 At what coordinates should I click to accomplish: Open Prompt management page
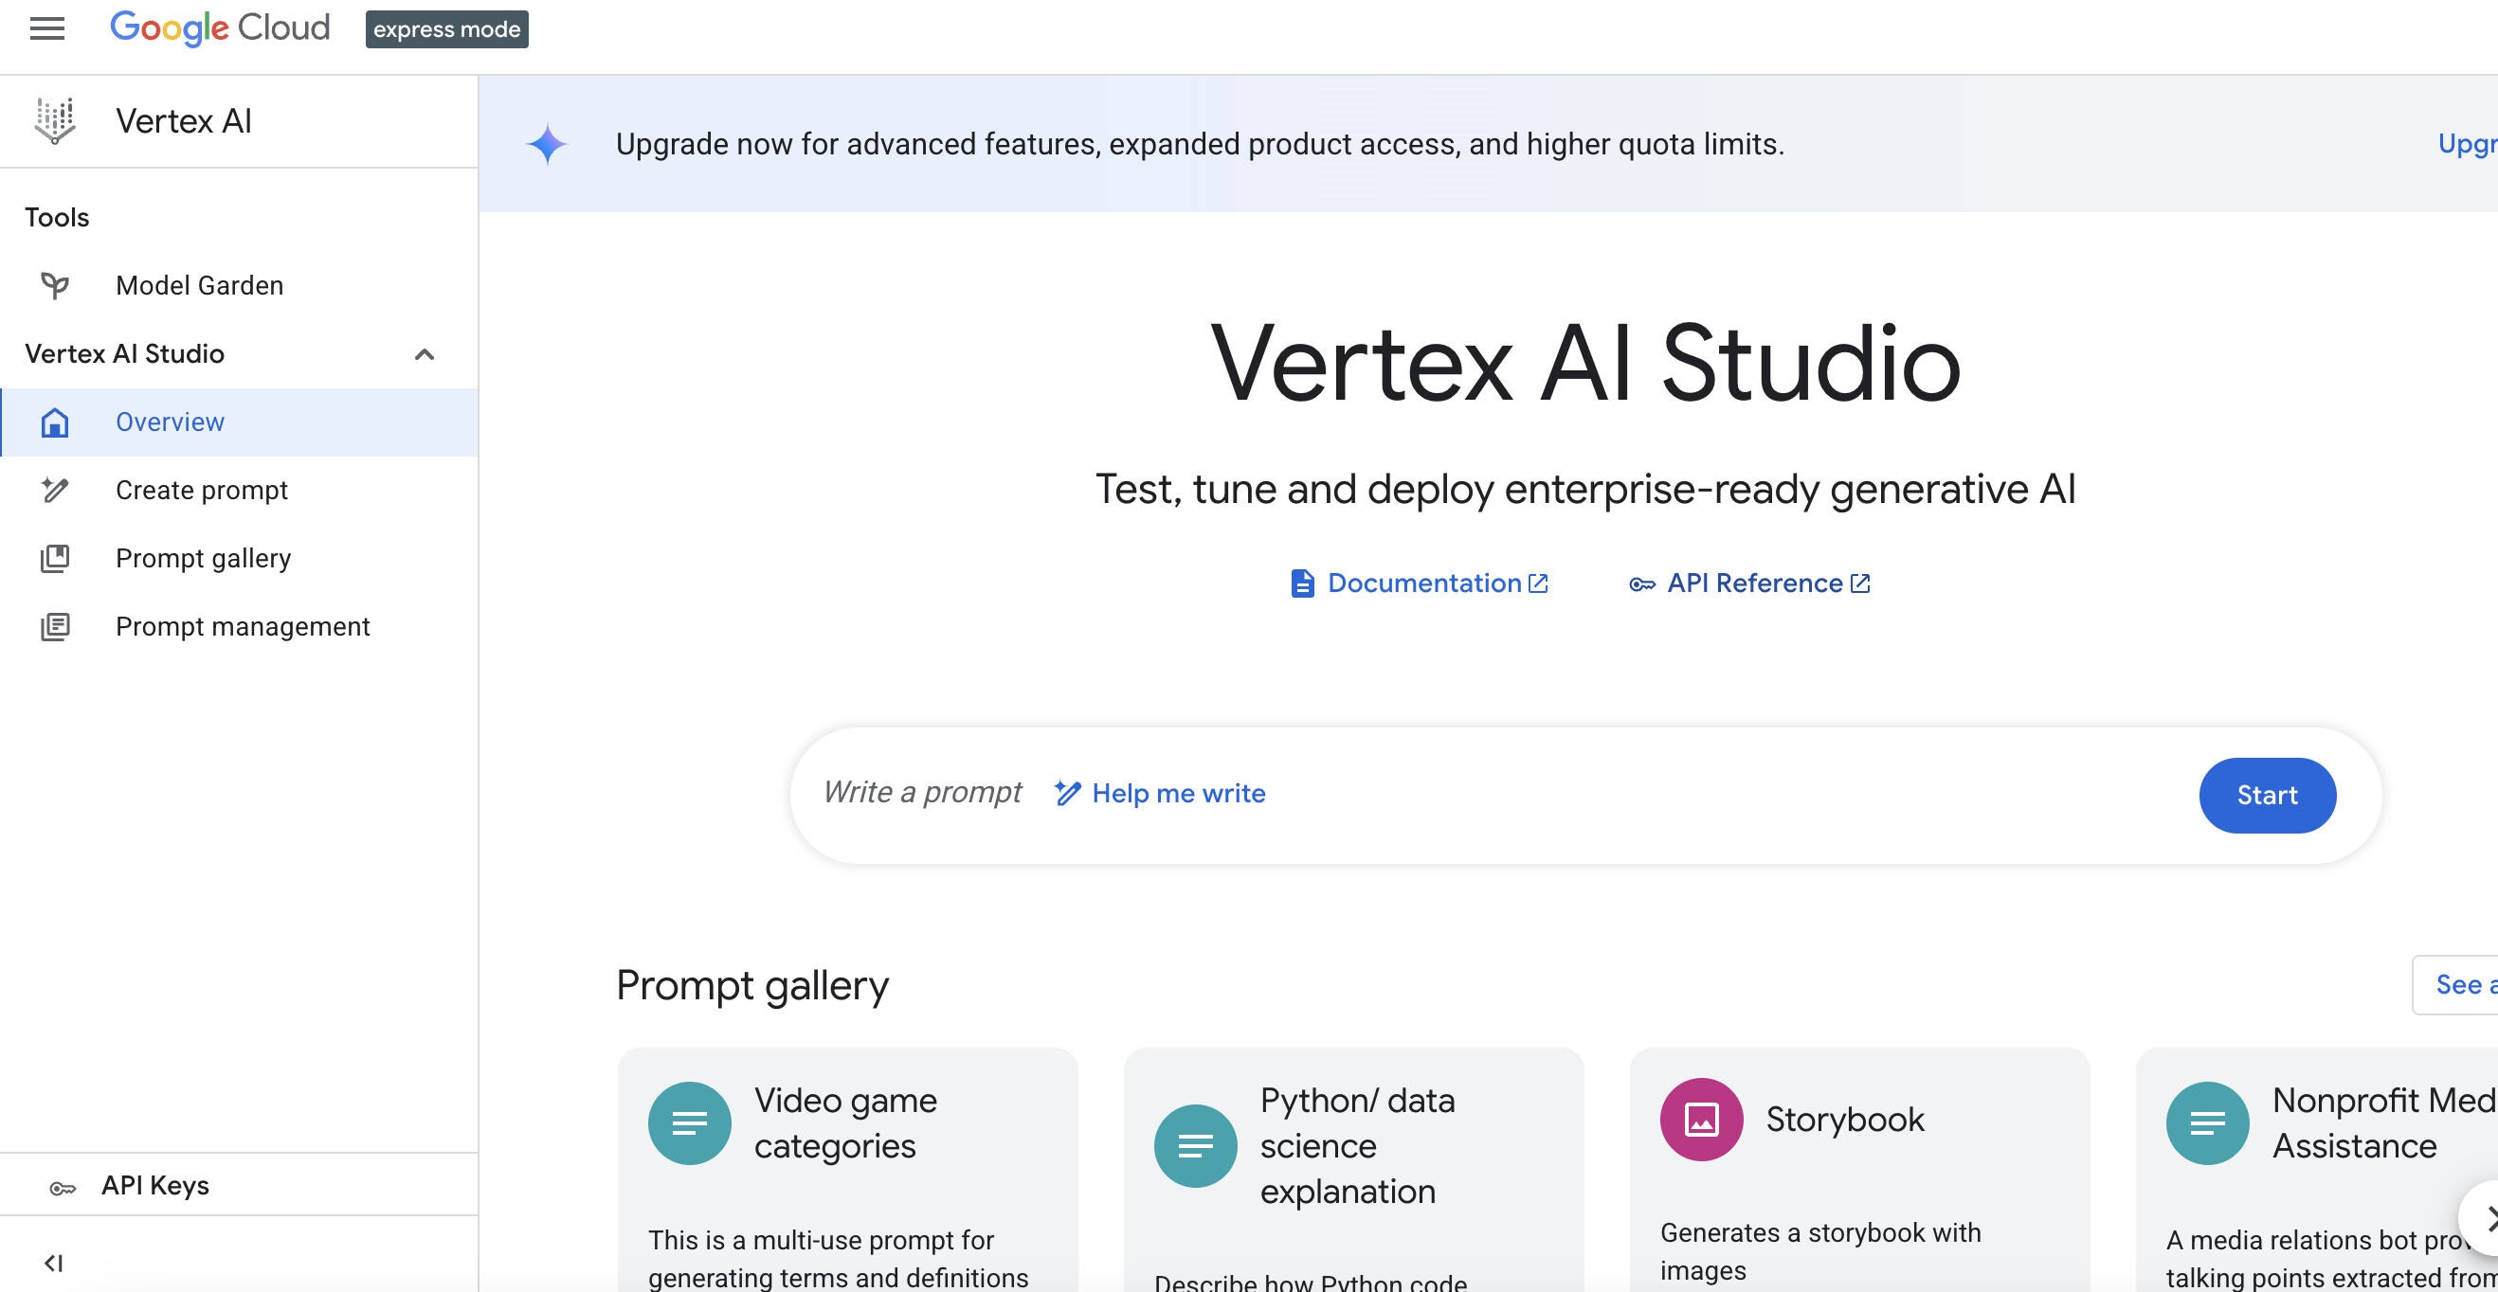coord(243,627)
